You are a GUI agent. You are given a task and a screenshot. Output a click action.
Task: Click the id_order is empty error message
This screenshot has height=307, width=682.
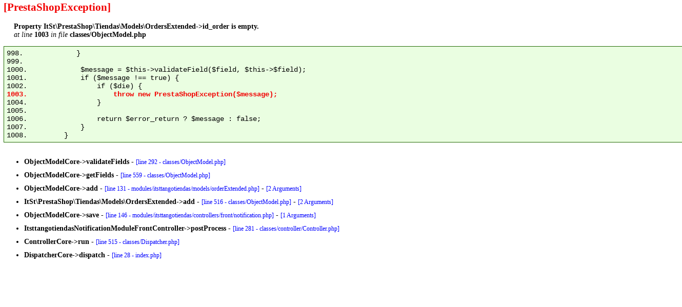coord(136,26)
